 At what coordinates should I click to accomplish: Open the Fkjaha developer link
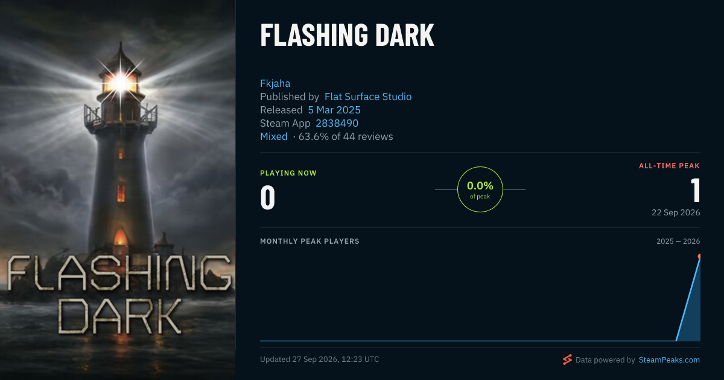pyautogui.click(x=275, y=83)
